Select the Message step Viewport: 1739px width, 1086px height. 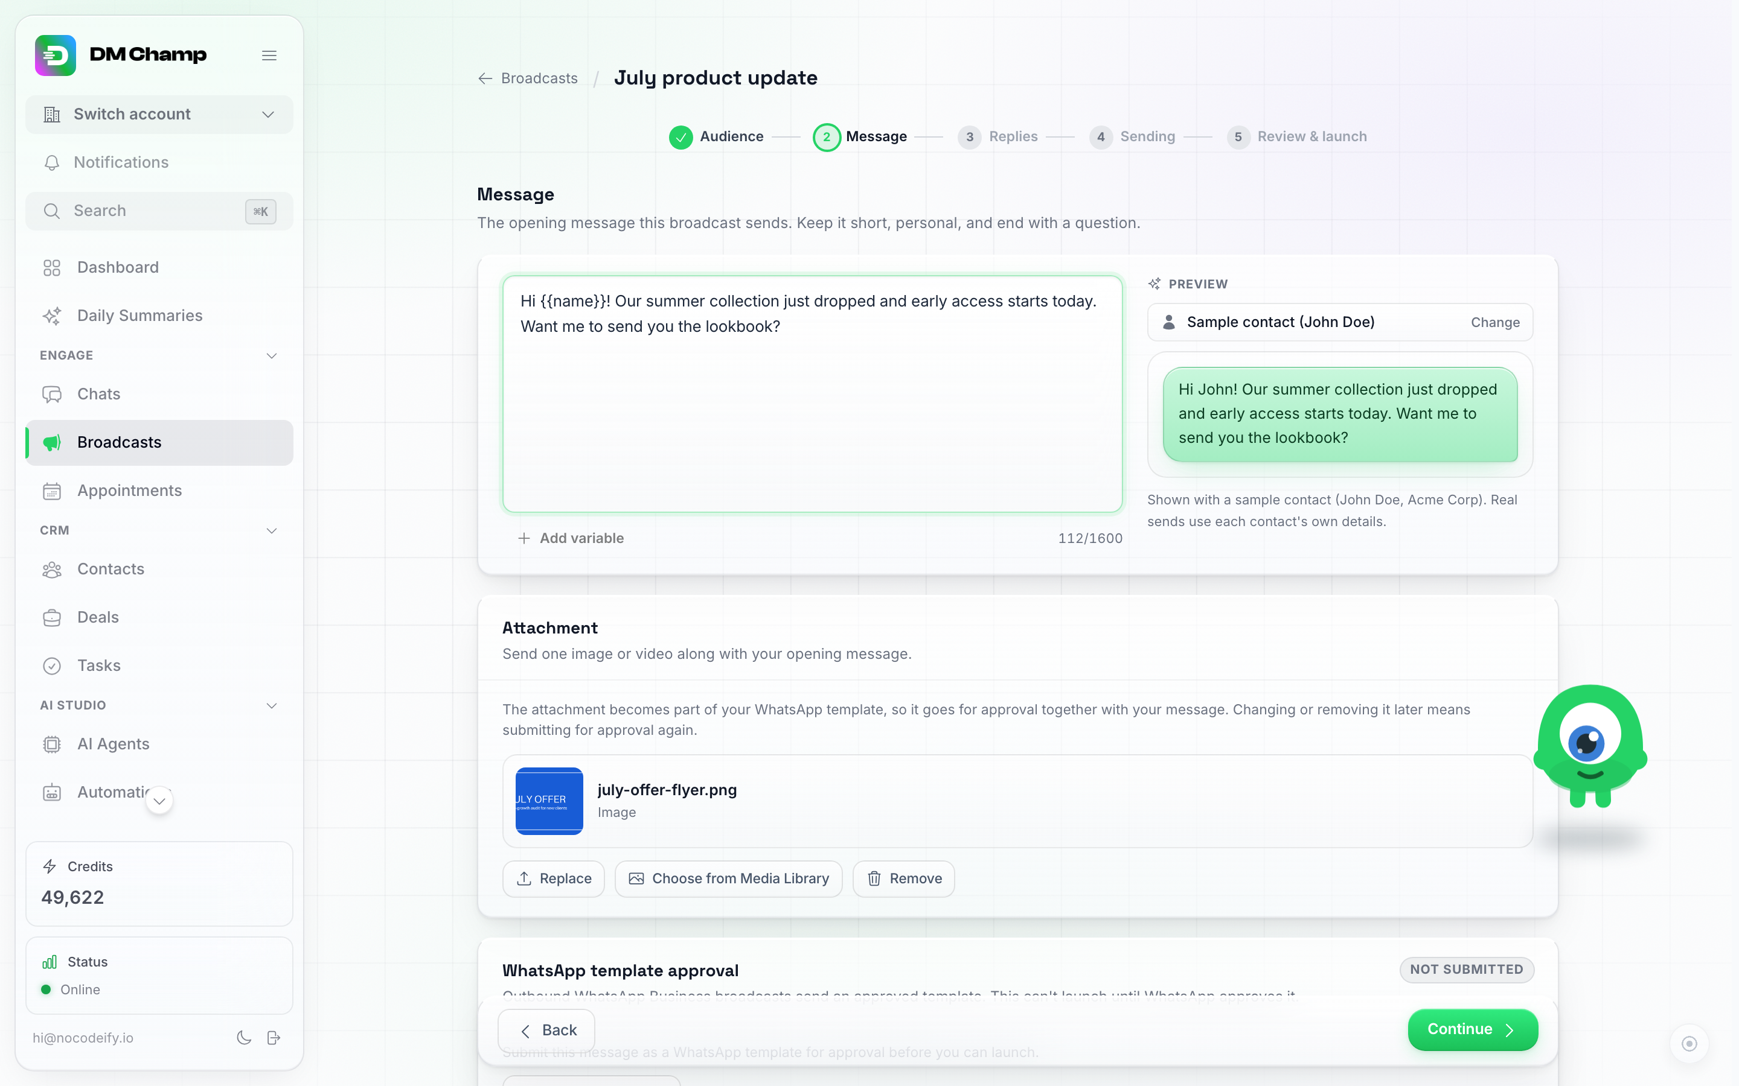coord(859,136)
